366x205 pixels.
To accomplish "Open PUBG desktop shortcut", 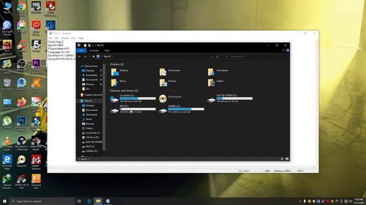I will 36,7.
